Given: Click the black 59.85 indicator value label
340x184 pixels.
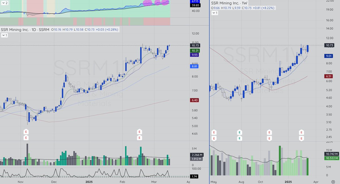Looking at the screenshot, I should (195, 5).
